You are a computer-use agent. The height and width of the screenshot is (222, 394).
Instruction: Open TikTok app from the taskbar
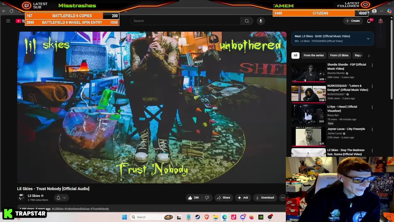click(x=234, y=217)
